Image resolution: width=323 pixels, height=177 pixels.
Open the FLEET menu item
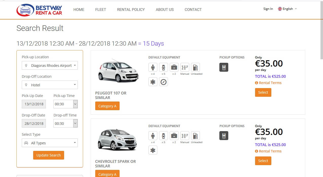click(101, 10)
